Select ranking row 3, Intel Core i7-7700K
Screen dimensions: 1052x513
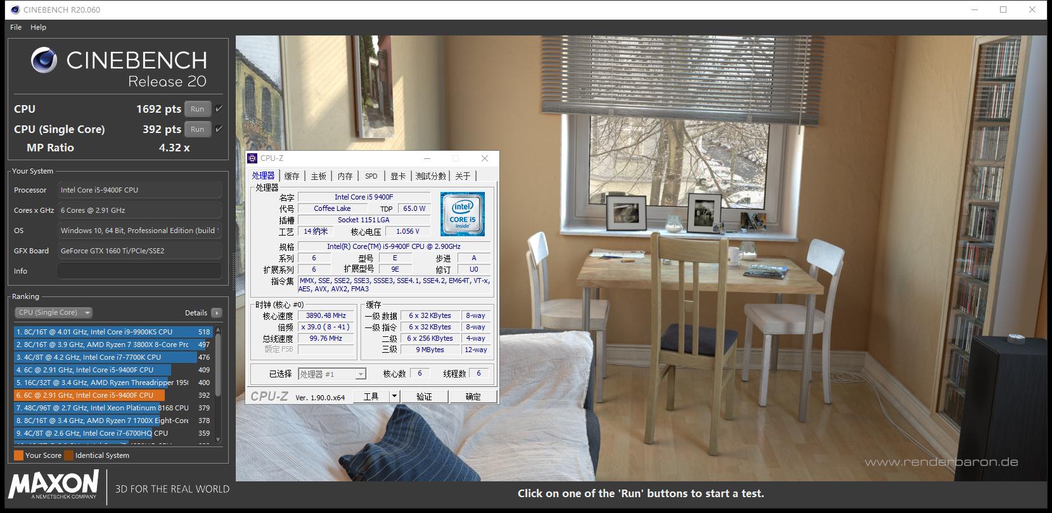tap(113, 357)
